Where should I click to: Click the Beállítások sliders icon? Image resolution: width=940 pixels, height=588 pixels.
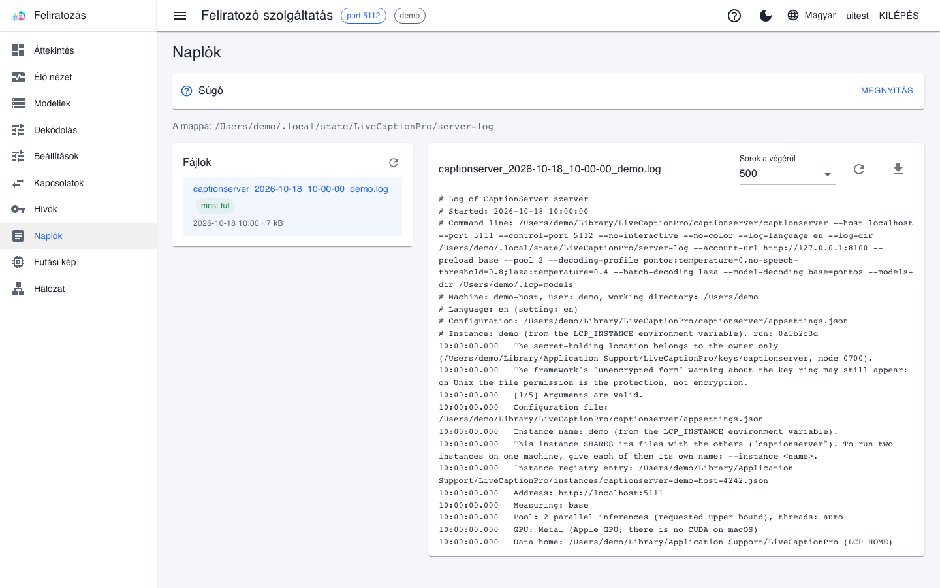click(x=18, y=156)
